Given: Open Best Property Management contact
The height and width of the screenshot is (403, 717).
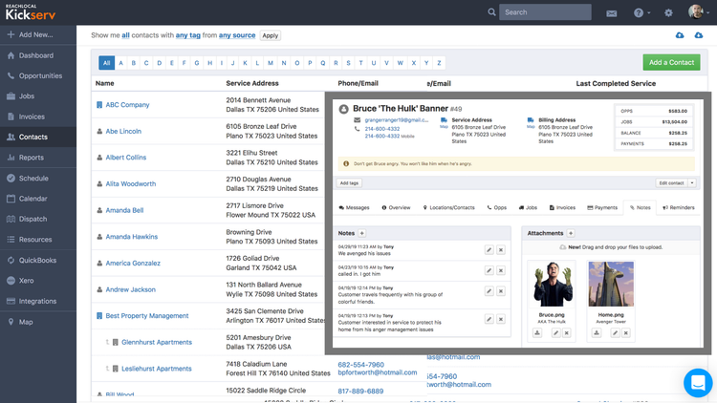Looking at the screenshot, I should pyautogui.click(x=147, y=316).
